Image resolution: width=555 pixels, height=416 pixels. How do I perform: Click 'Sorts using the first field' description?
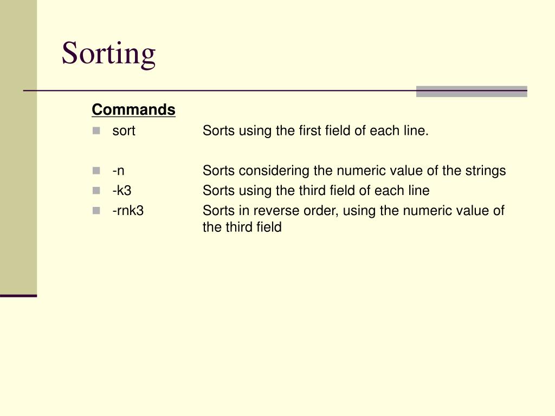pyautogui.click(x=316, y=131)
